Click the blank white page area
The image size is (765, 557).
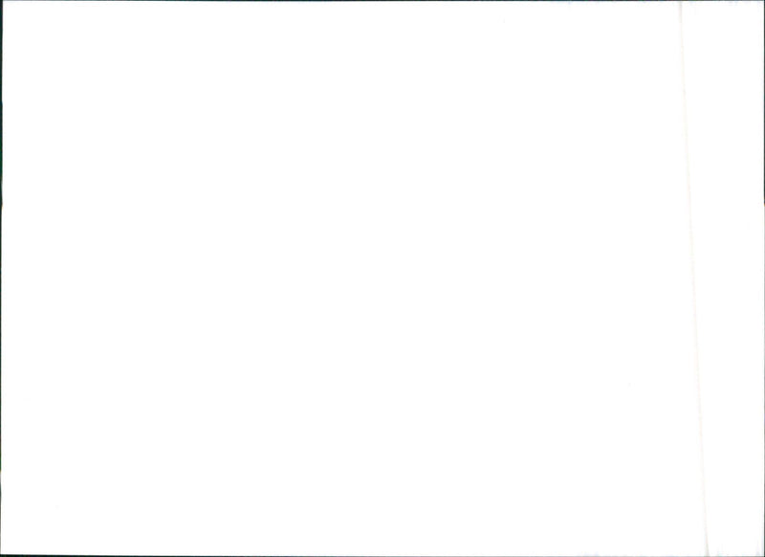point(341,278)
